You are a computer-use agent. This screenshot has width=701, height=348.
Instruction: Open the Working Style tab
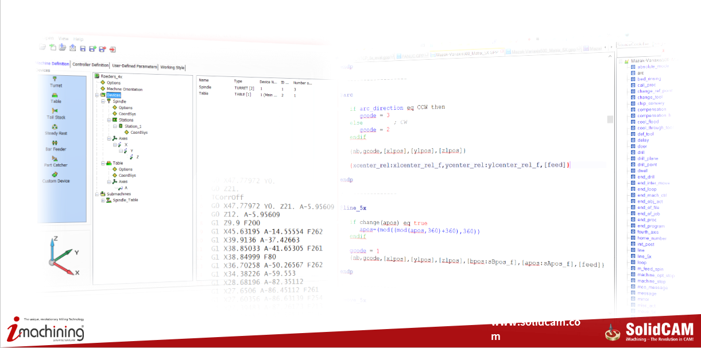click(x=173, y=67)
